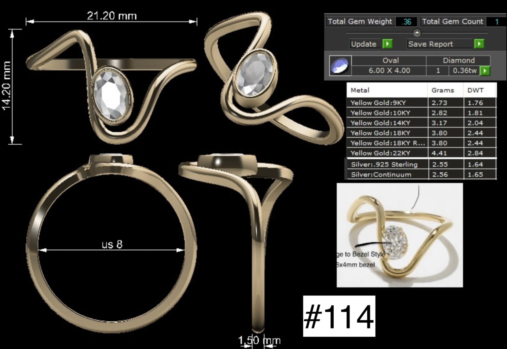Click the Diamond gem type cell
This screenshot has width=507, height=349.
click(459, 60)
